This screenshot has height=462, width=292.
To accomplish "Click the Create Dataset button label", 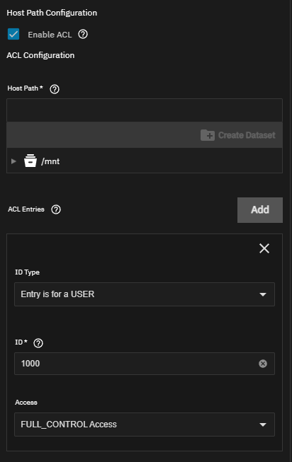I will click(247, 135).
